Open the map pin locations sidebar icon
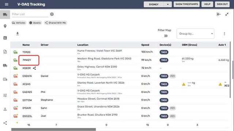This screenshot has height=131, width=234. pyautogui.click(x=5, y=26)
